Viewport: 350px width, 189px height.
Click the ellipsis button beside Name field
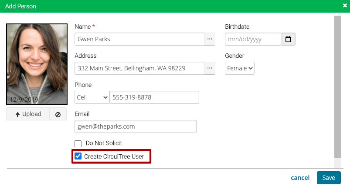click(210, 39)
